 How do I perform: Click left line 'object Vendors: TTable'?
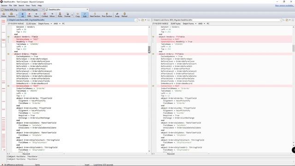[x=26, y=37]
